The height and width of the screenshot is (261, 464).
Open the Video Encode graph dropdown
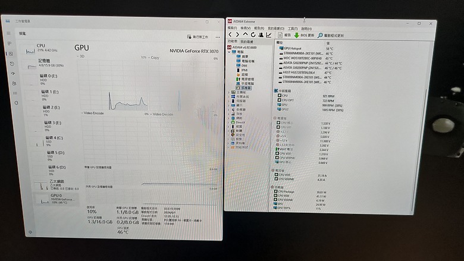click(x=93, y=113)
